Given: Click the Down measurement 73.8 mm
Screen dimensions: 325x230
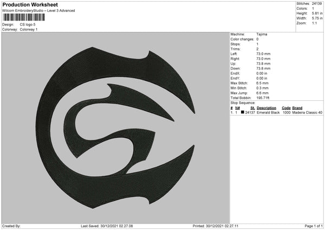Looking at the screenshot, I should [x=263, y=68].
